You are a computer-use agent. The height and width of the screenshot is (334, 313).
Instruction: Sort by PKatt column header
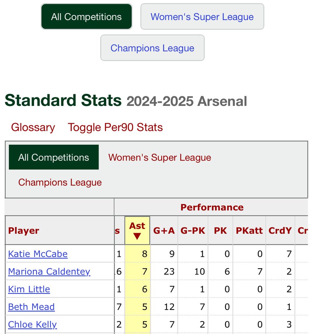point(249,231)
